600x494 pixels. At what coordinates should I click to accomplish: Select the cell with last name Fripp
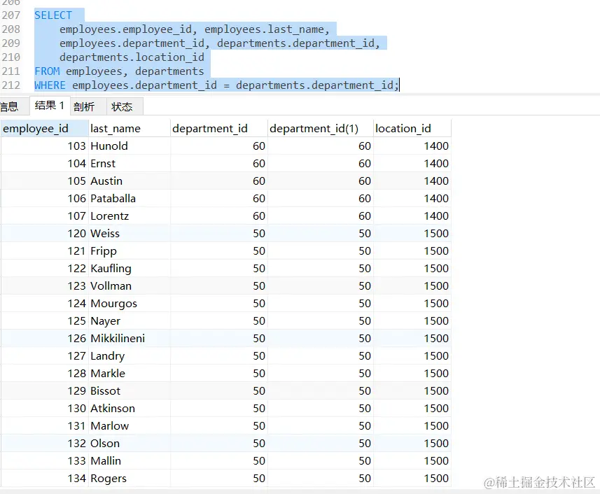point(130,251)
